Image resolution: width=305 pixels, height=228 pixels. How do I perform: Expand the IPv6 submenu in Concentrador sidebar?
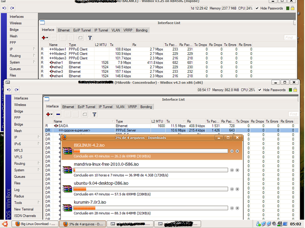tap(39, 144)
